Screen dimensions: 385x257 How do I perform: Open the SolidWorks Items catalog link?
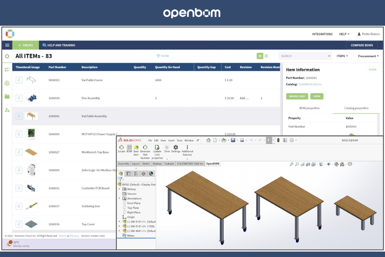[310, 84]
